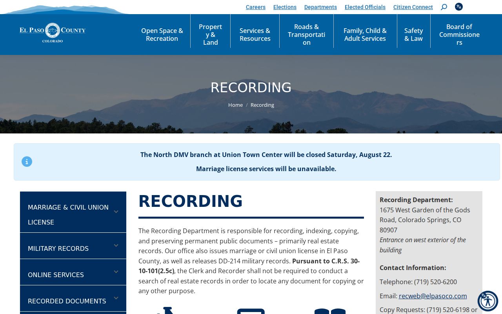Click the Telephone: (719) 520-6200 text
The width and height of the screenshot is (502, 314).
pos(418,282)
